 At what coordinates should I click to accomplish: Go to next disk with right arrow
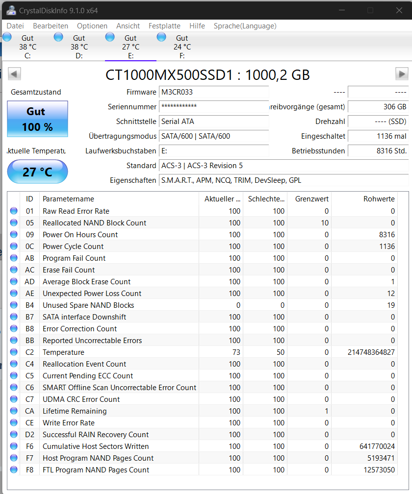pos(402,74)
